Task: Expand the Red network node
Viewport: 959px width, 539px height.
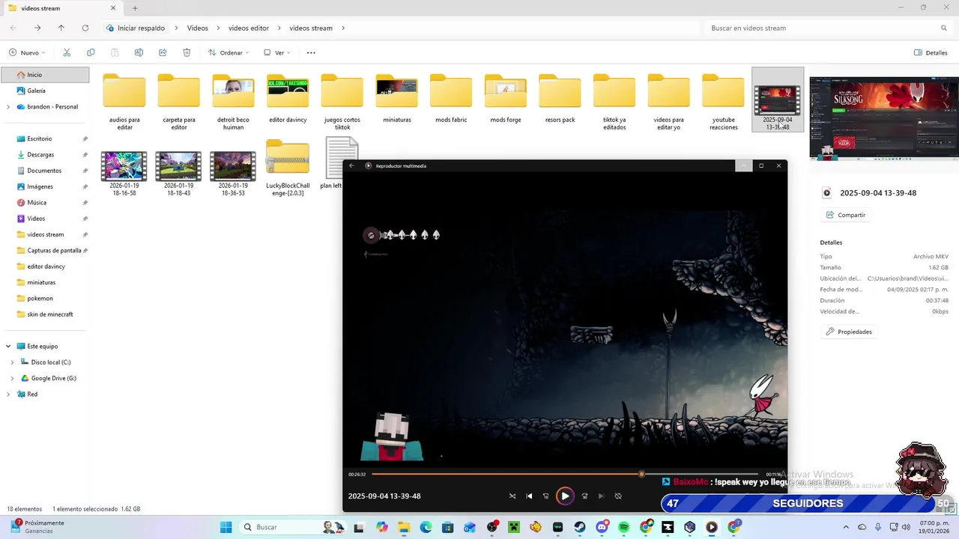Action: [x=8, y=394]
